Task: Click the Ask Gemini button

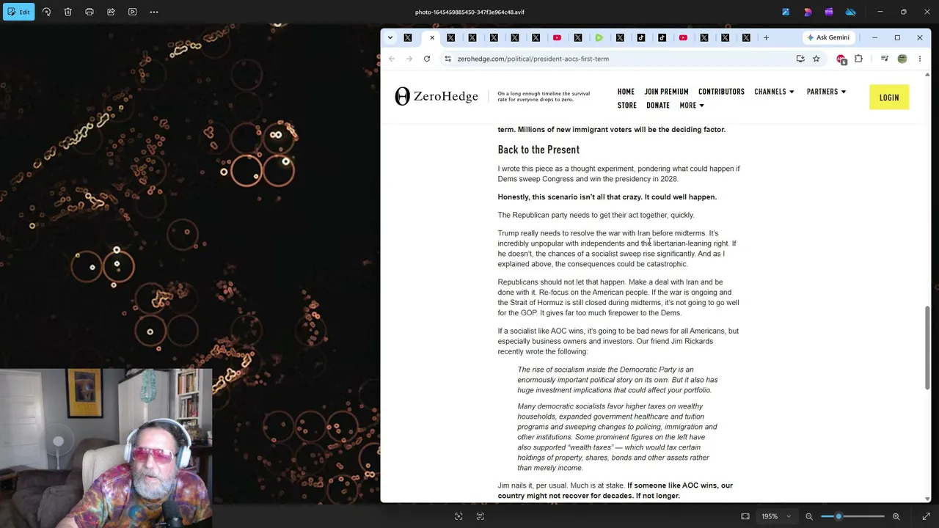Action: 827,37
